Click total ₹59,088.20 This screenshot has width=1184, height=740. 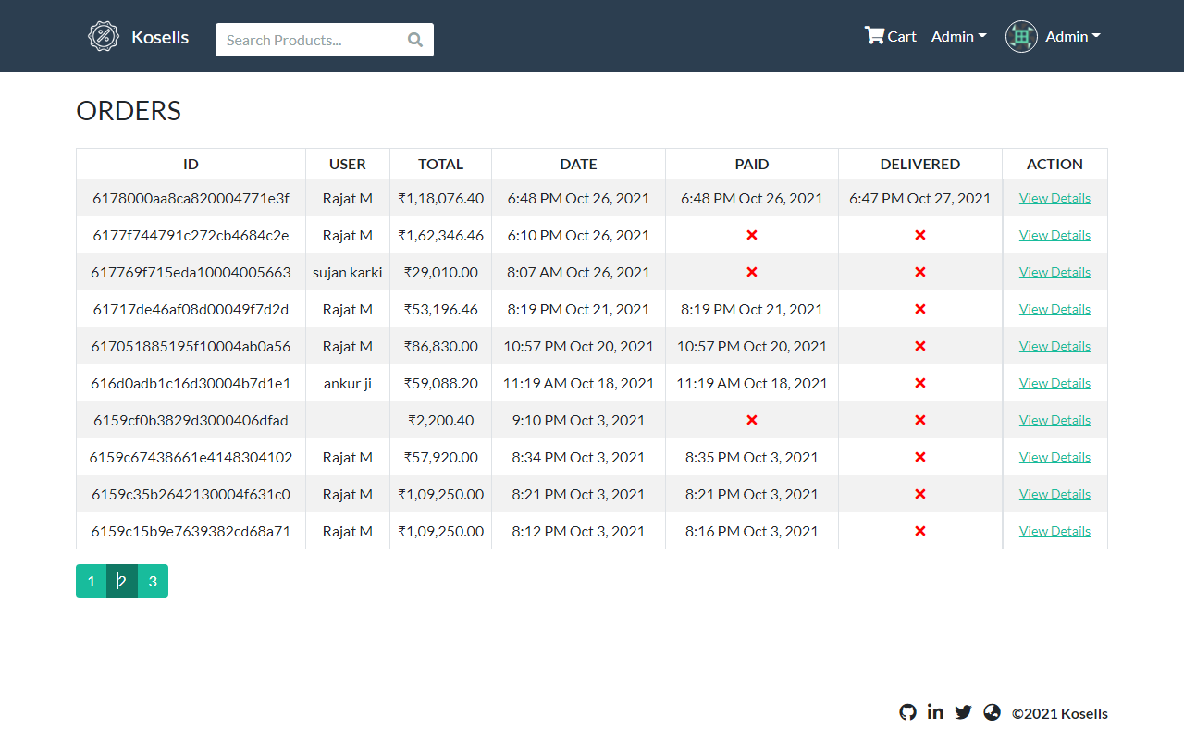pyautogui.click(x=440, y=383)
